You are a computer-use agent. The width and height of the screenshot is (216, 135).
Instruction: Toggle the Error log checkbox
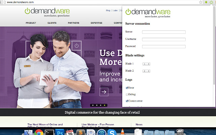(127, 88)
